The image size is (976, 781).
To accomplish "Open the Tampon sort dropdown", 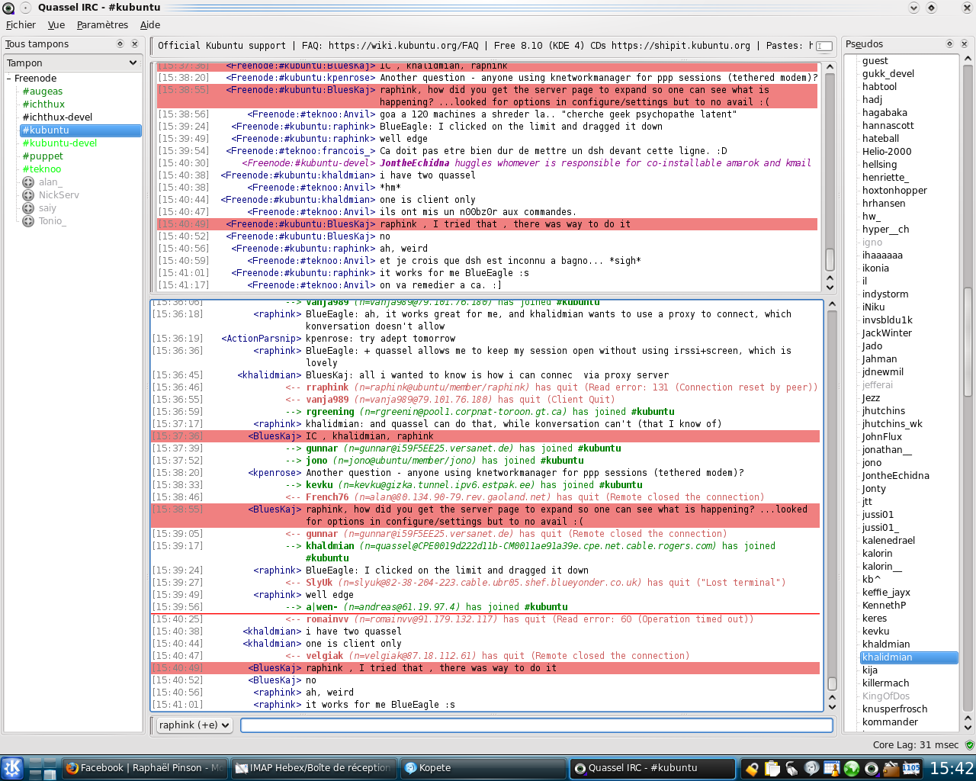I will coord(73,63).
